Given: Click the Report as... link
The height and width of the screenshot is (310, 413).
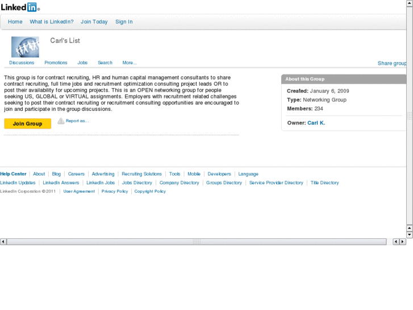Looking at the screenshot, I should click(77, 121).
